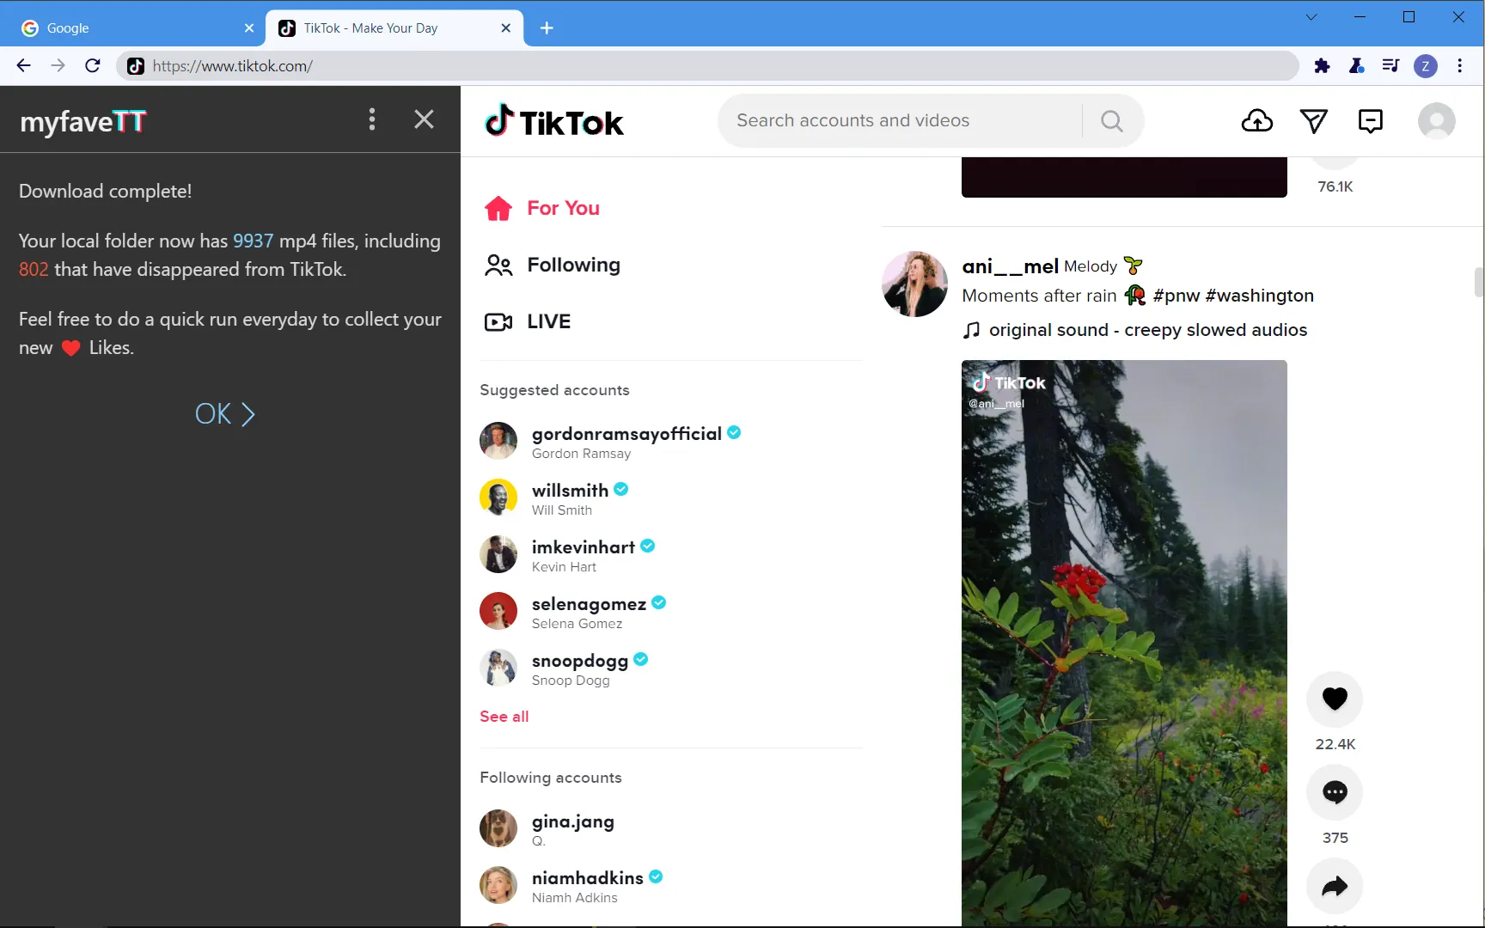Image resolution: width=1485 pixels, height=928 pixels.
Task: Open the inbox speech bubble icon
Action: [x=1370, y=120]
